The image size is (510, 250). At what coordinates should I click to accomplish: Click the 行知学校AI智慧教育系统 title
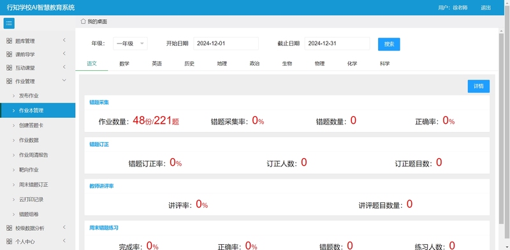pyautogui.click(x=41, y=8)
